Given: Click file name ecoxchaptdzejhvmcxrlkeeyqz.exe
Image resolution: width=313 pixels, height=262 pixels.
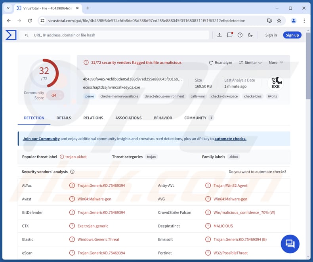Looking at the screenshot, I should click(x=111, y=87).
